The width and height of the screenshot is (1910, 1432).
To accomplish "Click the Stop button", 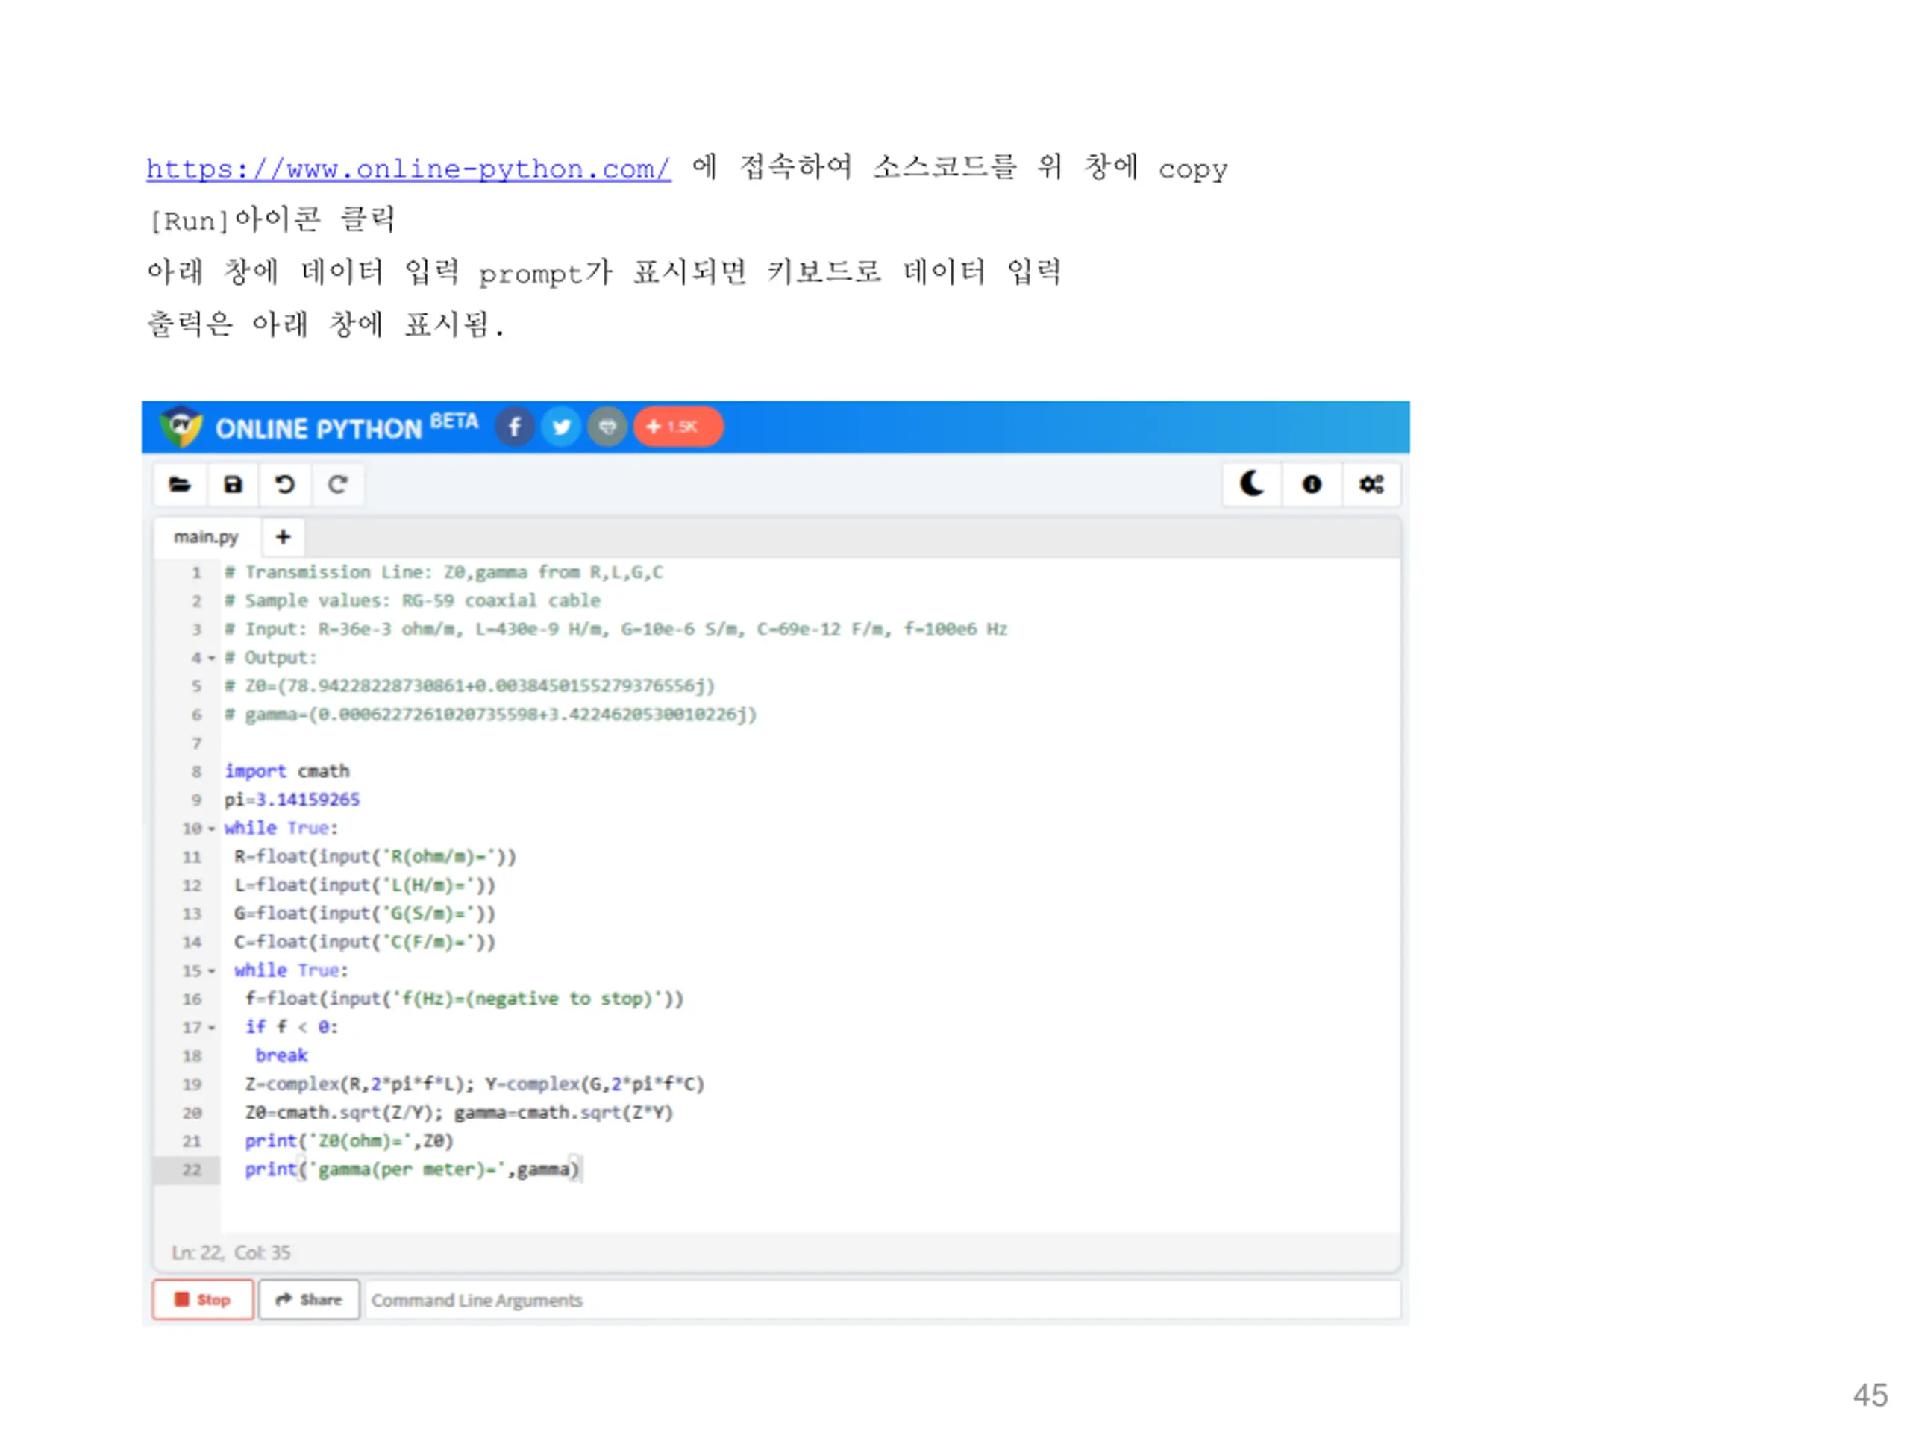I will (x=203, y=1300).
